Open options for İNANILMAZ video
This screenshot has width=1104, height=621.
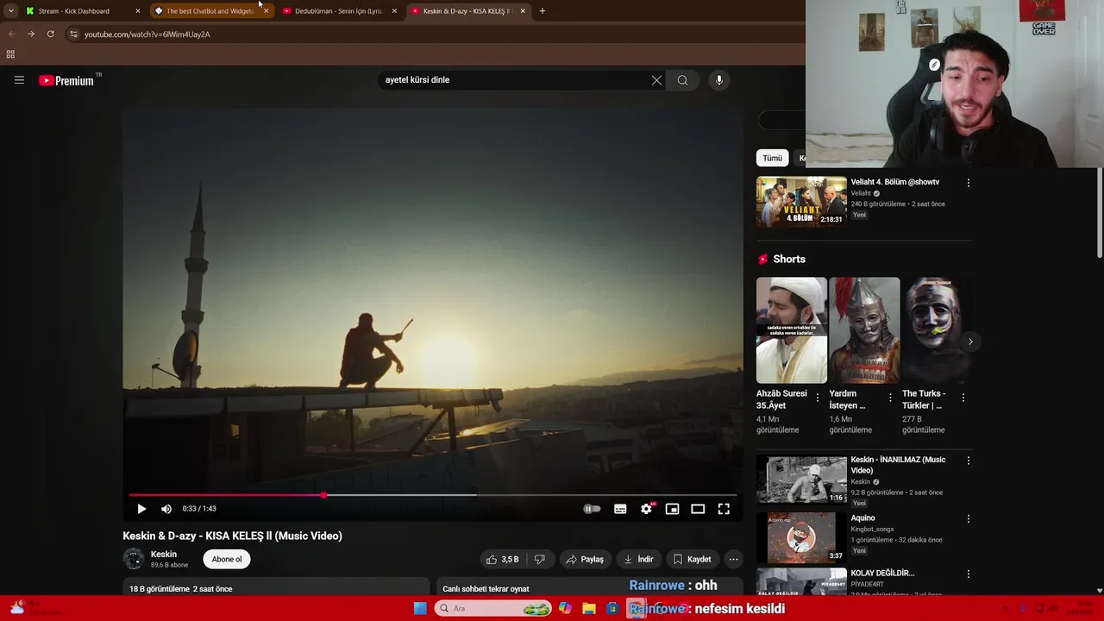tap(969, 461)
